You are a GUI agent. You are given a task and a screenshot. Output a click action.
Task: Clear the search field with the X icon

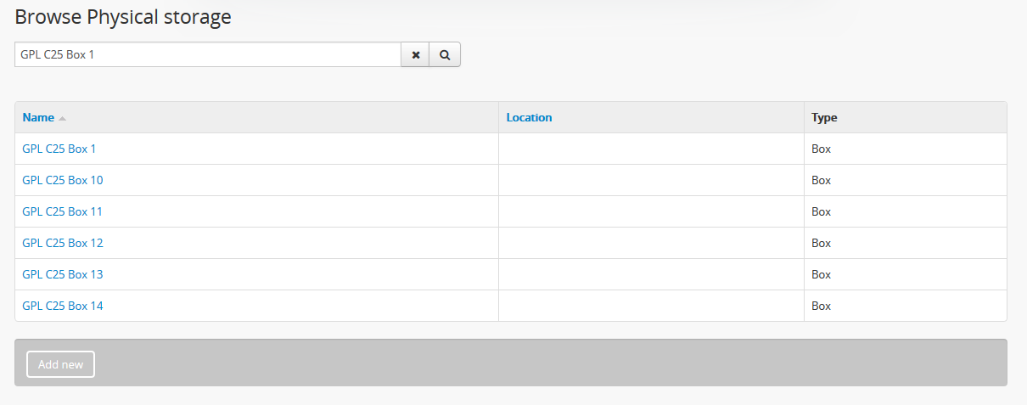[x=416, y=55]
